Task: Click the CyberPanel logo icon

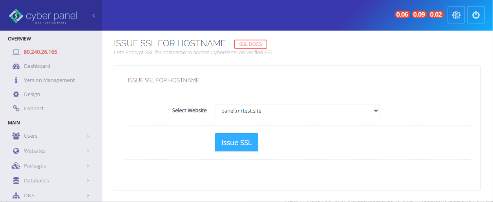Action: [16, 16]
